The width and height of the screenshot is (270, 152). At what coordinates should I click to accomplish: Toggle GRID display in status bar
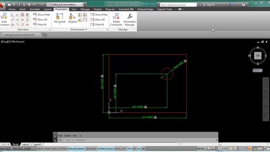tap(55, 149)
